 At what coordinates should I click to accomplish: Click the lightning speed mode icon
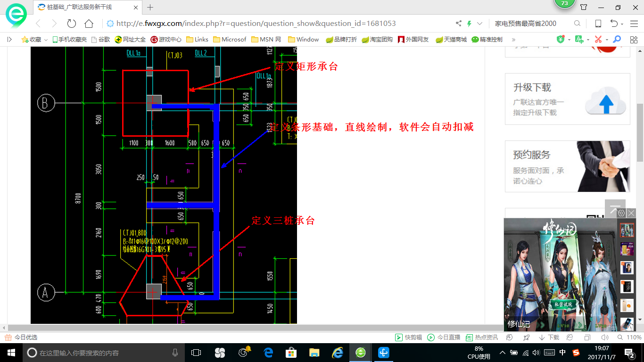coord(469,23)
